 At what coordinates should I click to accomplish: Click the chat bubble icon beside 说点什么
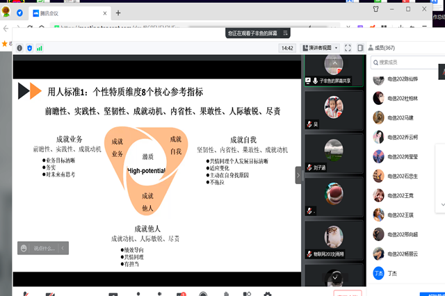click(23, 248)
